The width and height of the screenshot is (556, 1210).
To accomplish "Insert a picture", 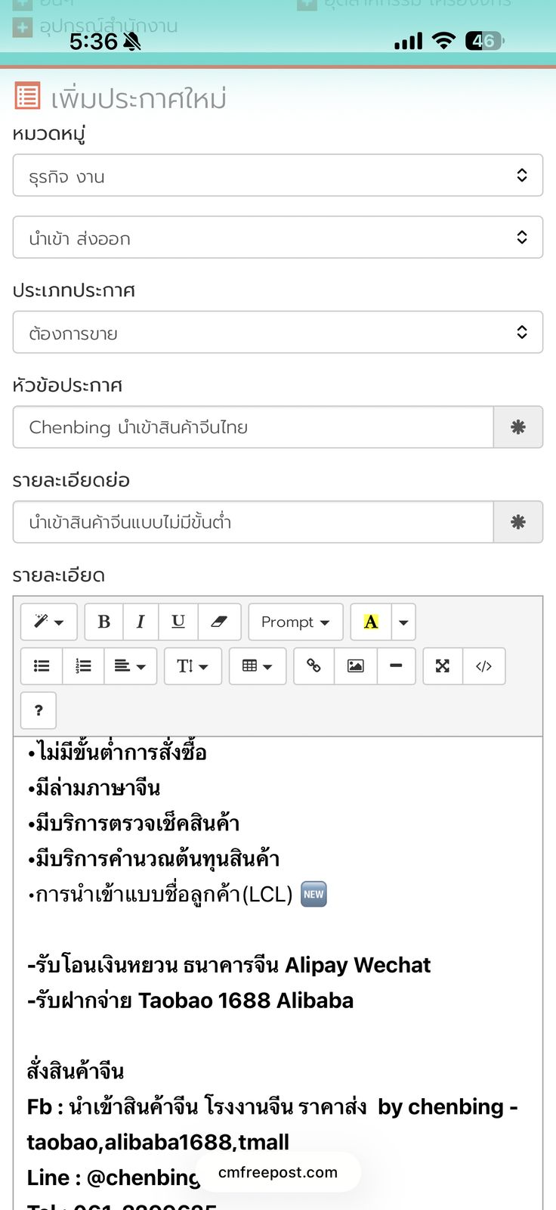I will [x=355, y=665].
